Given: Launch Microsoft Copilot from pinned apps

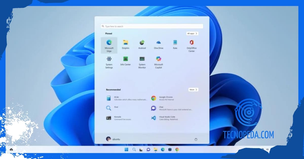Looking at the screenshot, I should 159,62.
